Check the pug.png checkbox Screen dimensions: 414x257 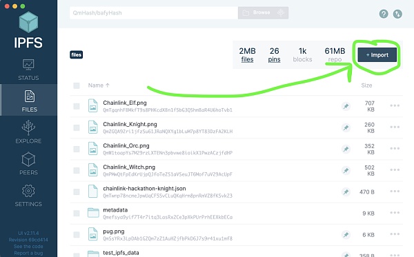(77, 234)
